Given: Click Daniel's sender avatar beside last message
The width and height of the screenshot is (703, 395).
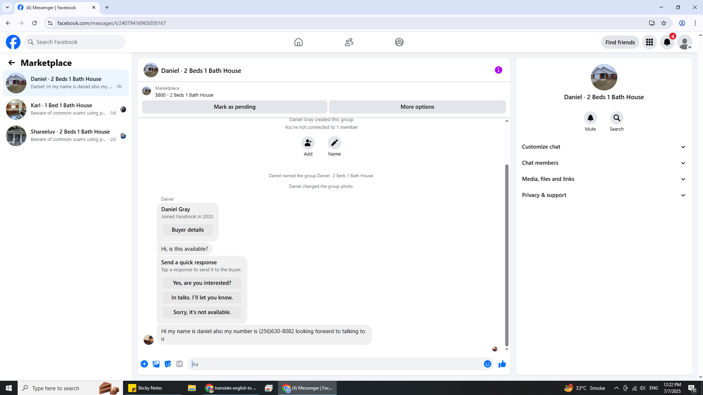Looking at the screenshot, I should (x=148, y=340).
